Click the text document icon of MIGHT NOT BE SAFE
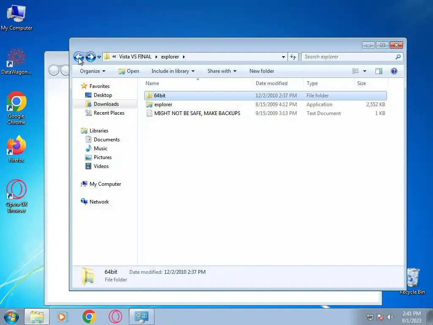Viewport: 433px width, 325px height. click(149, 113)
